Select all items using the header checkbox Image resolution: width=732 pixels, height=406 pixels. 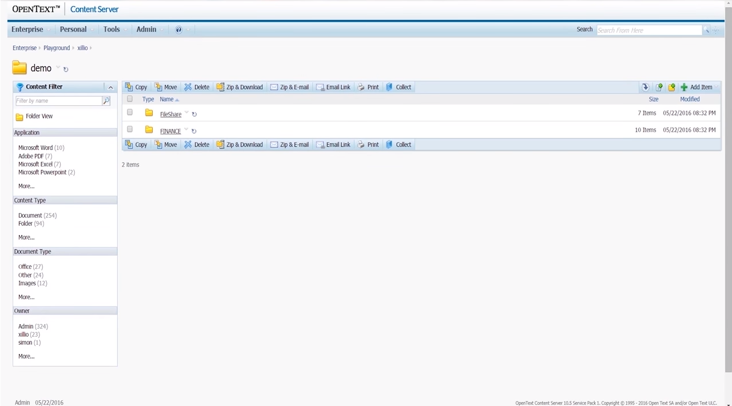(129, 99)
